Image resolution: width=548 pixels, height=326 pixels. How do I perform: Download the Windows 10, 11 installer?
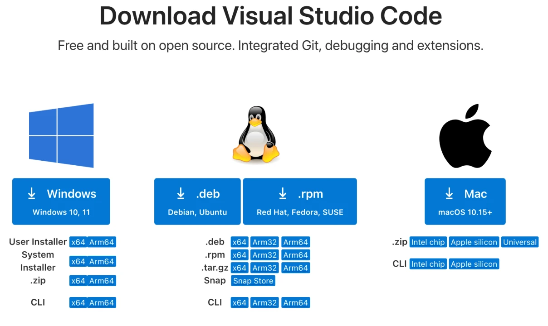[x=61, y=201]
